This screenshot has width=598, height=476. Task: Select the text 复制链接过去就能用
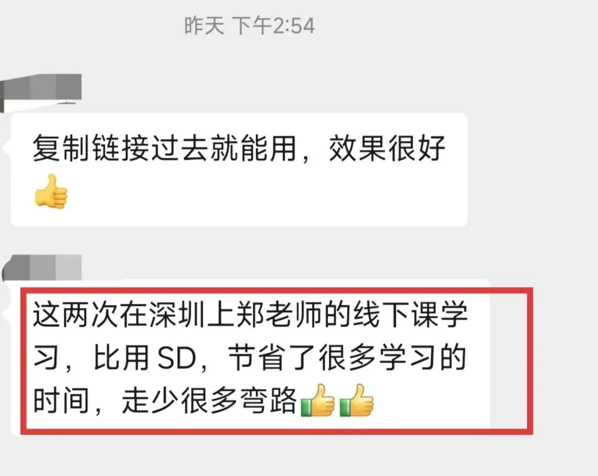pos(164,148)
